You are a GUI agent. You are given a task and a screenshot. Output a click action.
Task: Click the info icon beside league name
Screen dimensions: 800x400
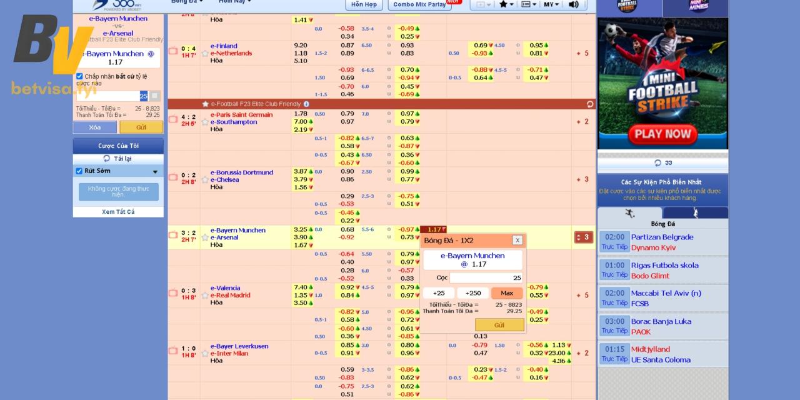coord(306,104)
